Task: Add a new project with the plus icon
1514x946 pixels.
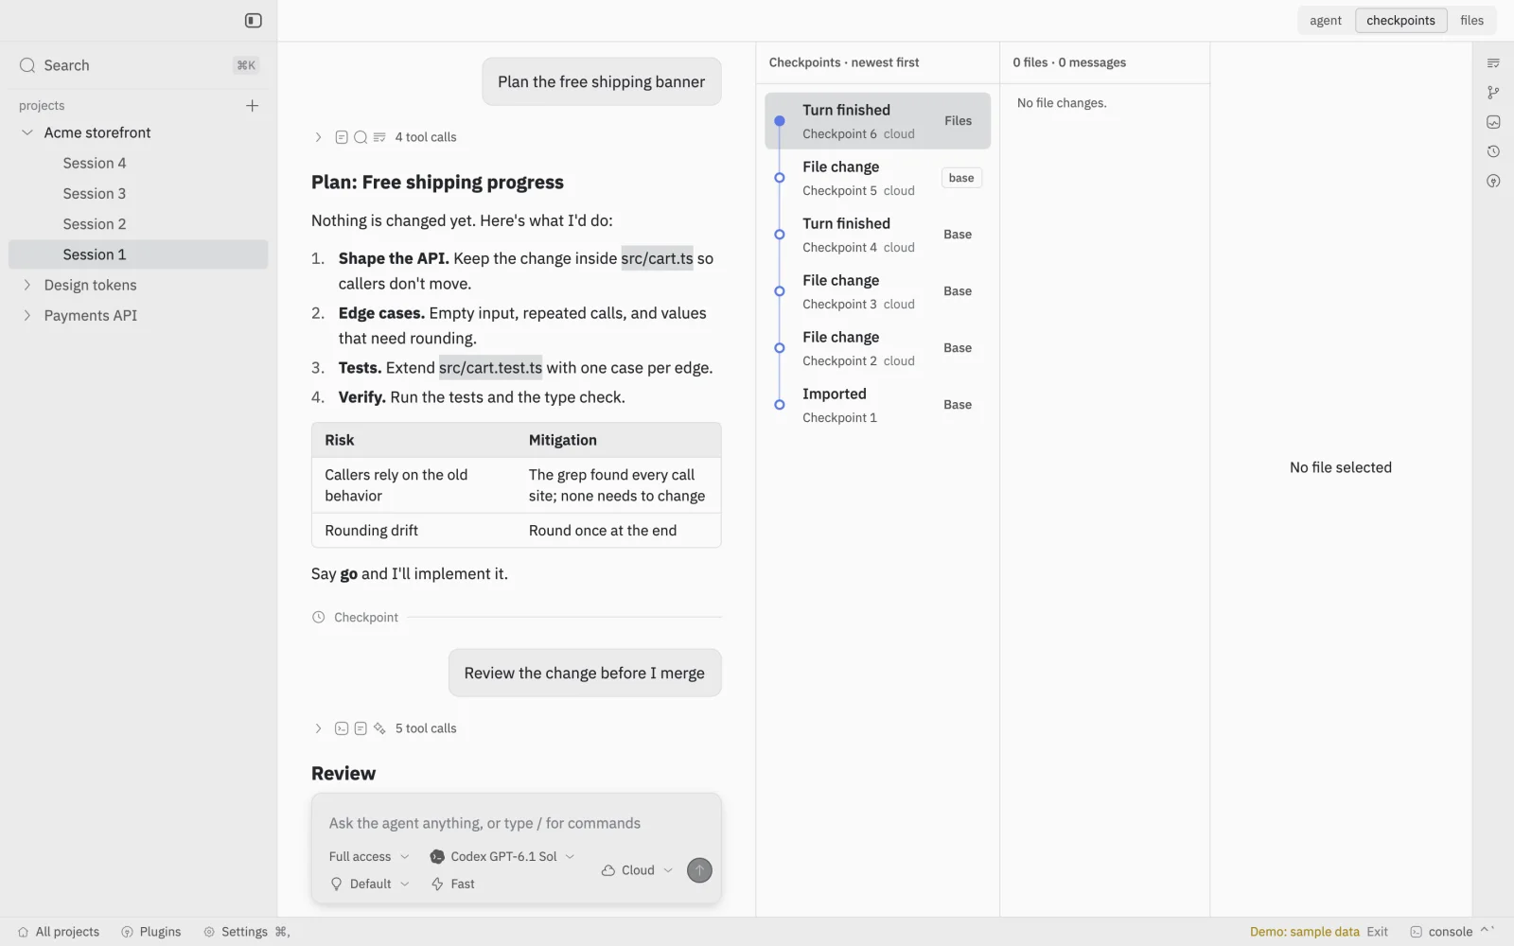Action: coord(252,106)
